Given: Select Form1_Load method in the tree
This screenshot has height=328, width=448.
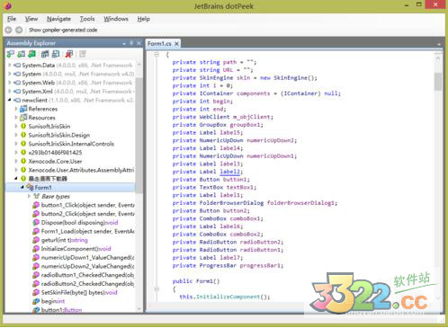Looking at the screenshot, I should [87, 231].
